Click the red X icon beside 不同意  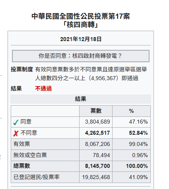(16, 133)
